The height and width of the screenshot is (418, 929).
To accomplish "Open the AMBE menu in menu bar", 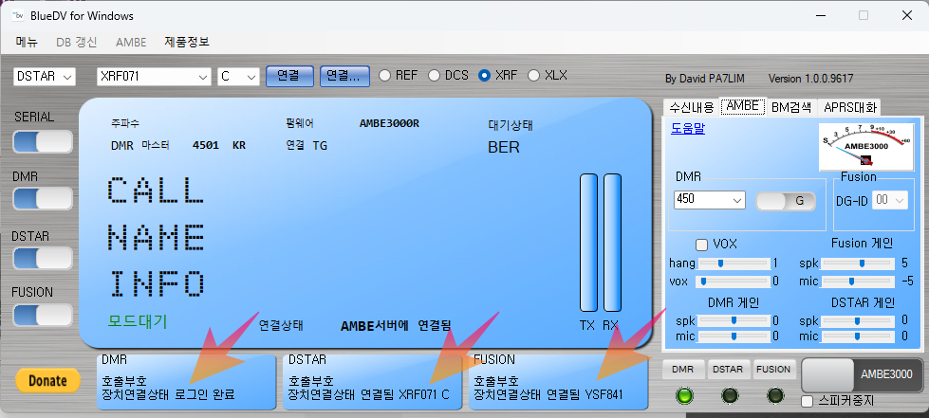I will tap(131, 42).
